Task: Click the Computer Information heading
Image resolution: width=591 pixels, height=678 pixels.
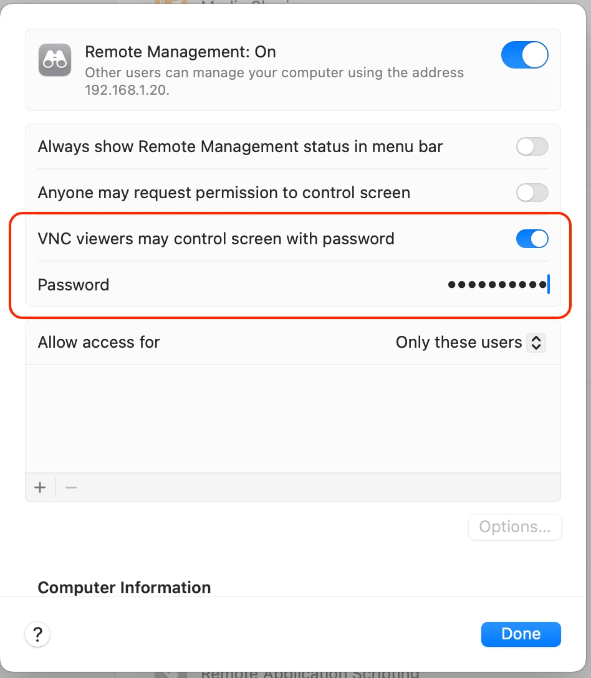Action: 124,588
